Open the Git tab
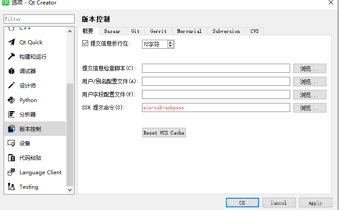Image resolution: width=339 pixels, height=210 pixels. pyautogui.click(x=135, y=31)
